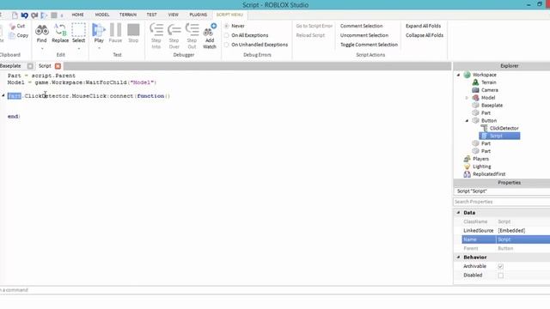This screenshot has height=309, width=550.
Task: Click Collapse All Folds
Action: pyautogui.click(x=425, y=35)
